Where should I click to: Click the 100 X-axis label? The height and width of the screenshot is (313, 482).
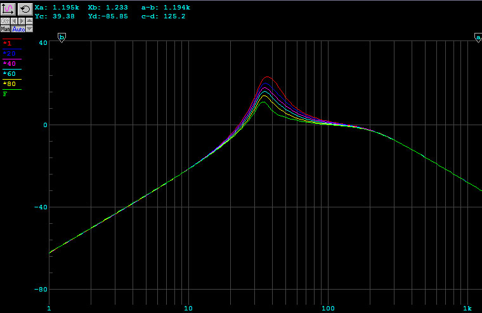tap(328, 309)
